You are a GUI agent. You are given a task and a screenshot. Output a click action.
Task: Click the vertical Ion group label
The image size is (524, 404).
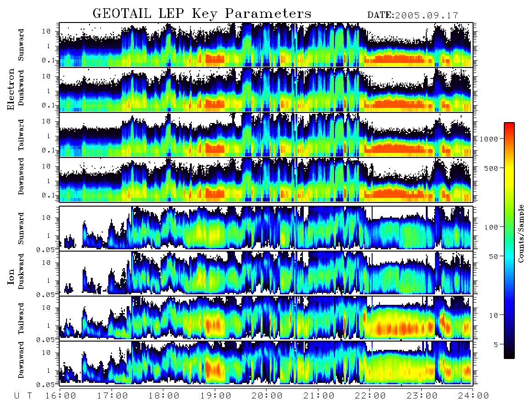[x=11, y=276]
